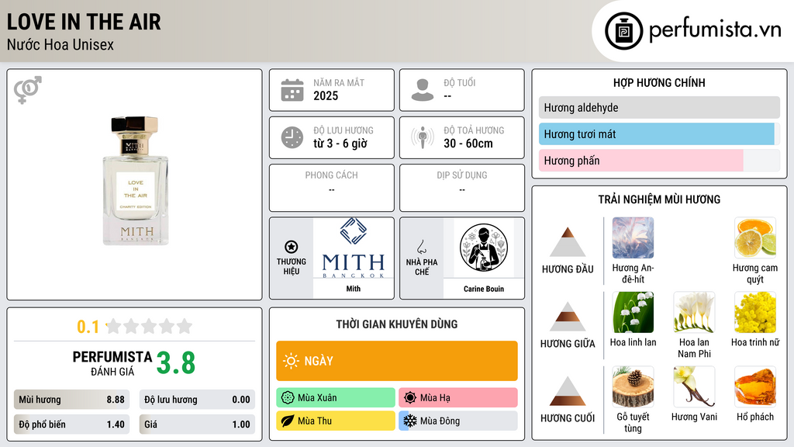Click the person icon beside Độ tuổi
The image size is (794, 447).
pos(423,90)
